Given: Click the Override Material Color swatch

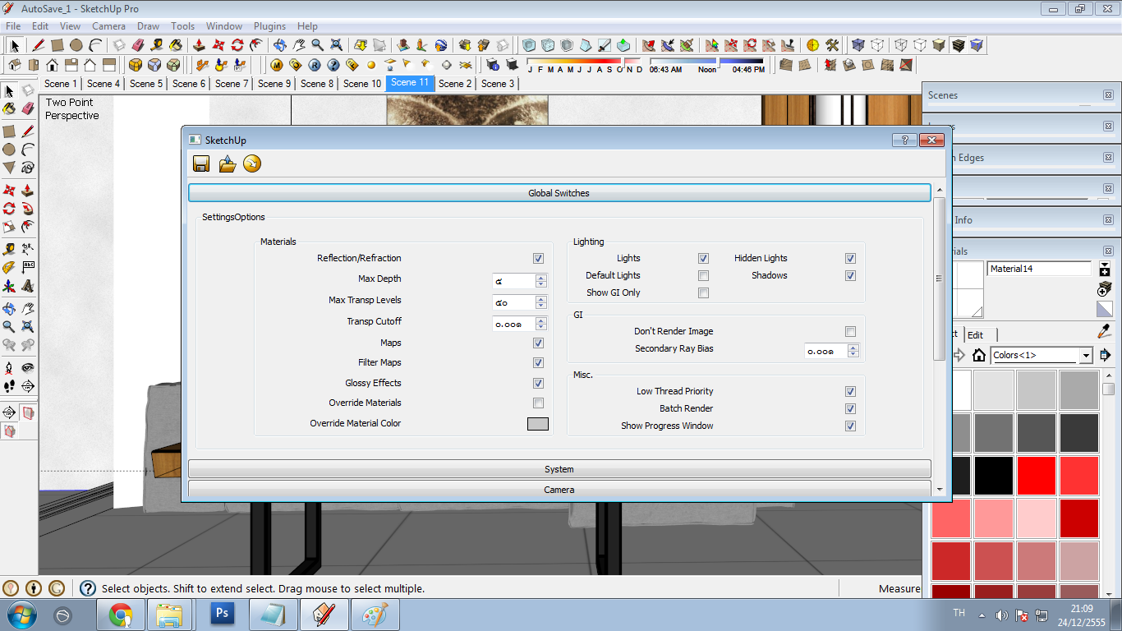Looking at the screenshot, I should point(537,424).
